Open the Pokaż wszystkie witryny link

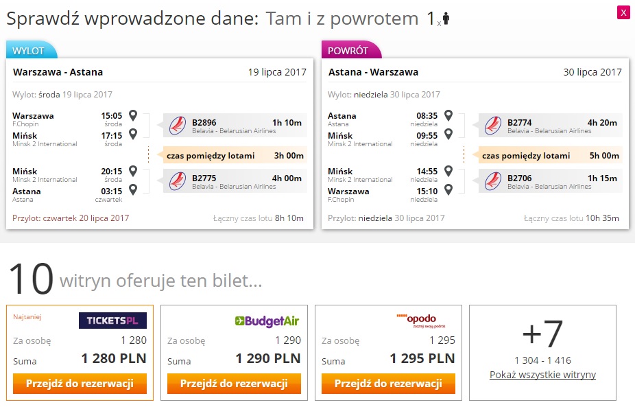click(x=542, y=375)
